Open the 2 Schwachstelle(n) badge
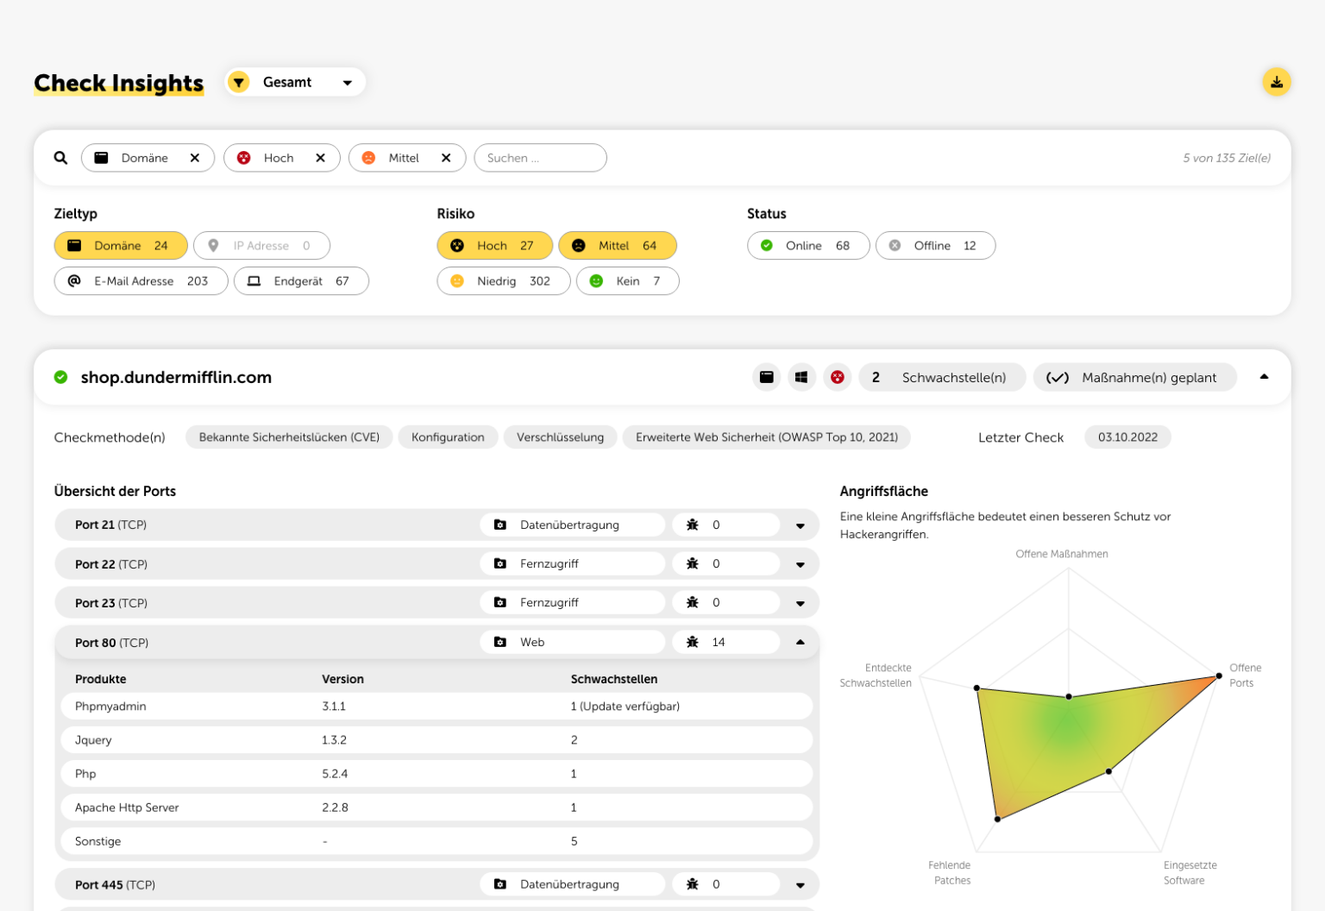This screenshot has width=1325, height=911. [x=942, y=377]
